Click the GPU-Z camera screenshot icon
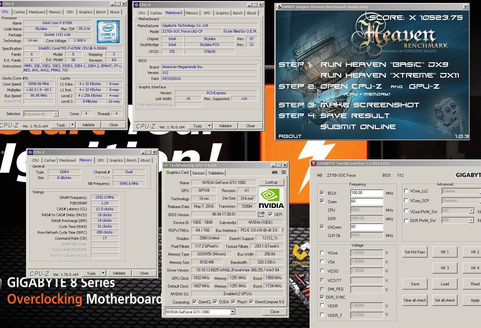This screenshot has height=328, width=481. point(274,172)
